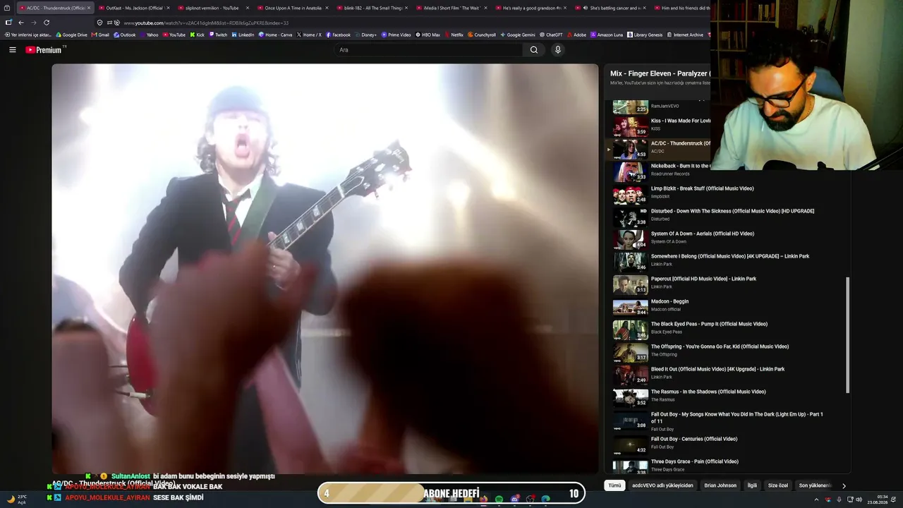Select the 'Size özel' filter chip
This screenshot has height=508, width=903.
pos(778,485)
